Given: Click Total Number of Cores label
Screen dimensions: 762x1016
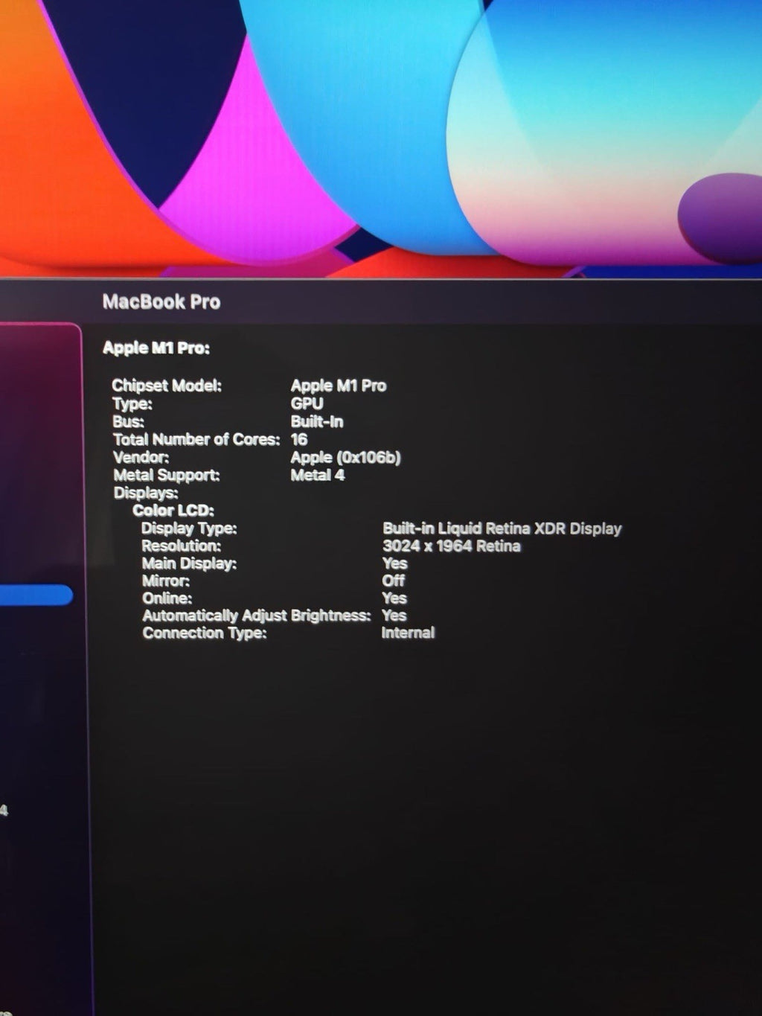Looking at the screenshot, I should [196, 439].
